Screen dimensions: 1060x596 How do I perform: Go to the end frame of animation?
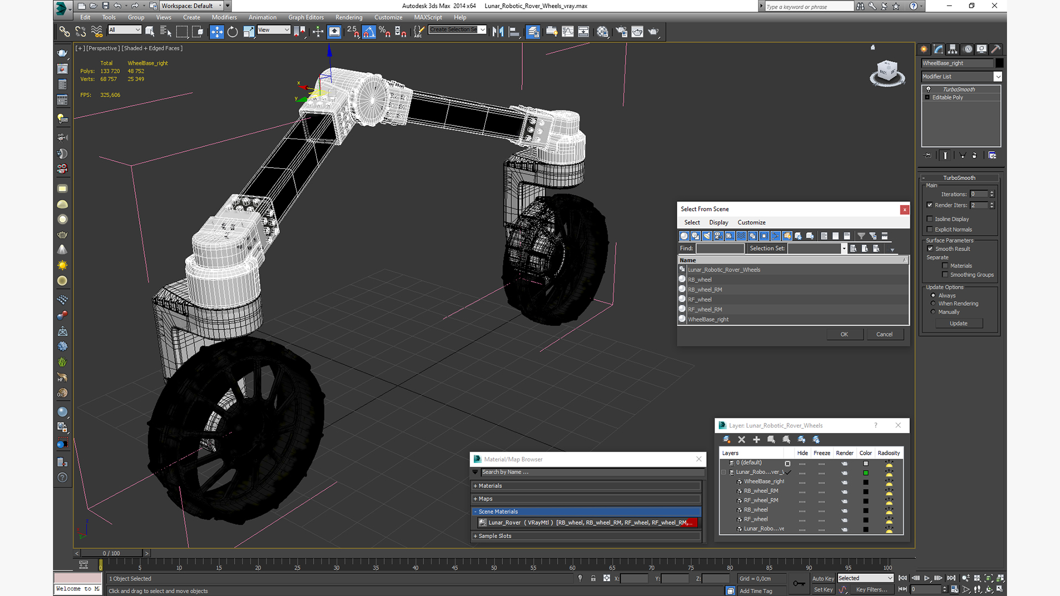[951, 578]
